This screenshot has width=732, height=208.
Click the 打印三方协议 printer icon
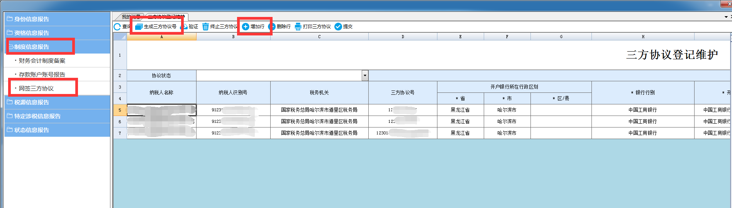point(298,27)
